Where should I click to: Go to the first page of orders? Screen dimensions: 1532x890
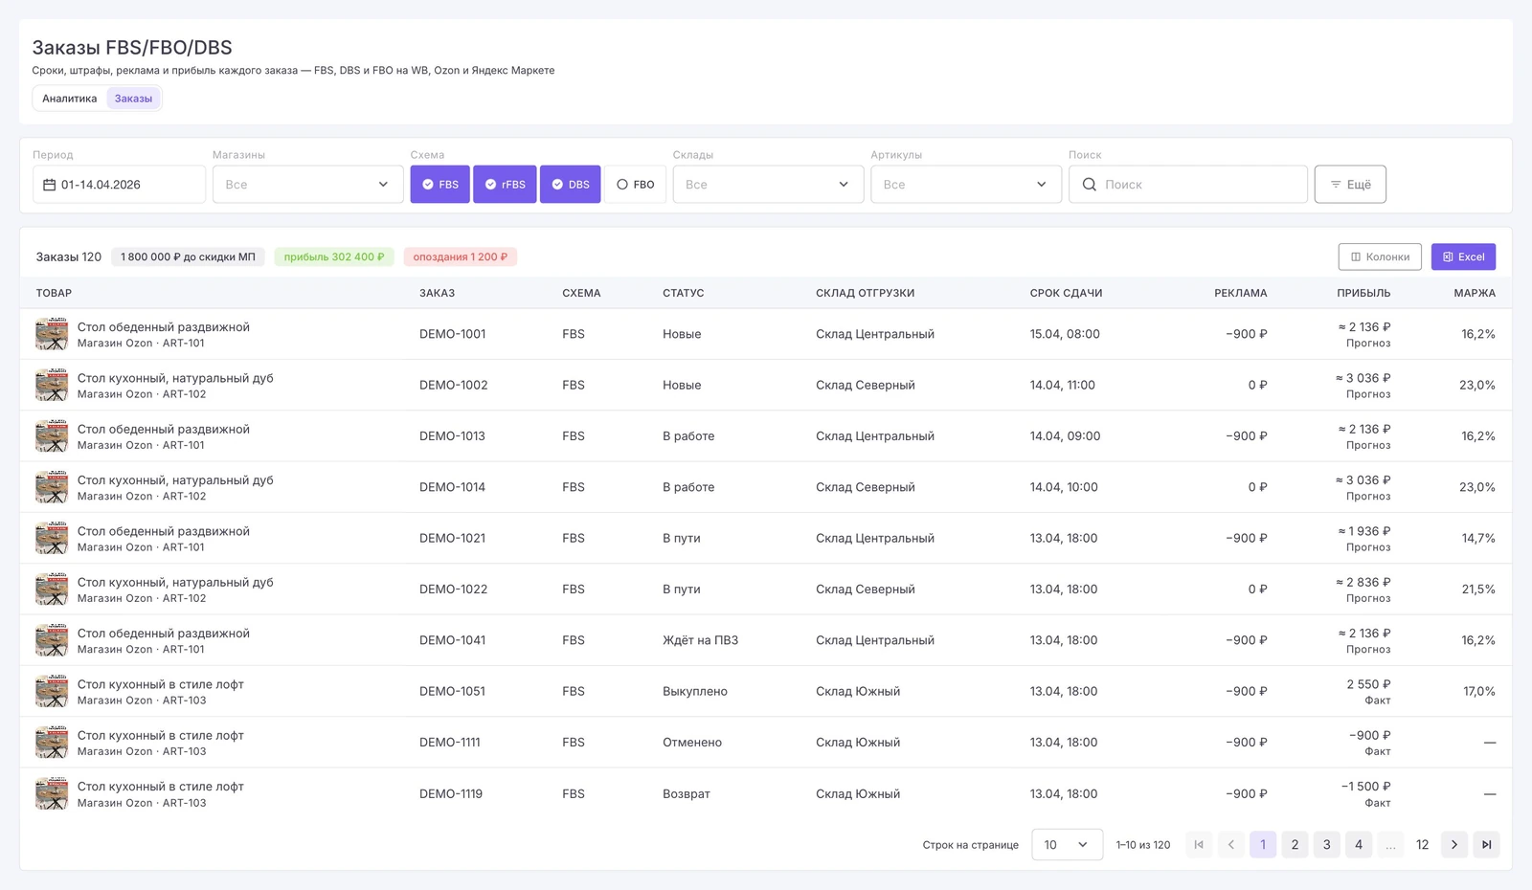click(x=1199, y=845)
